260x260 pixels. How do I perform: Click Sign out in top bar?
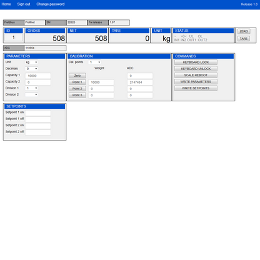pos(24,4)
